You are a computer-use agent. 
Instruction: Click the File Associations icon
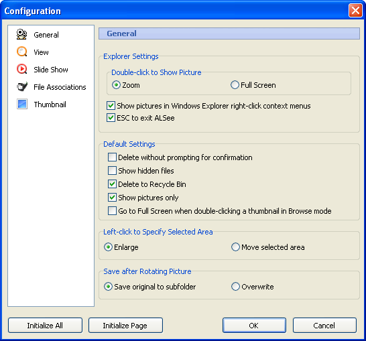coord(22,87)
